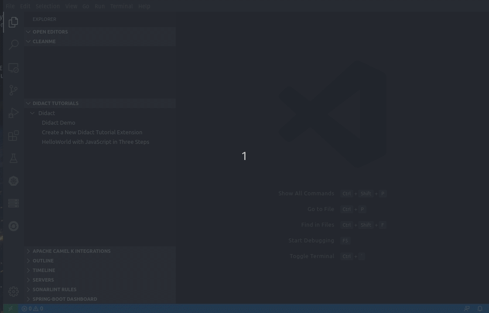Viewport: 489px width, 313px height.
Task: Collapse the CLEANME folder section
Action: [100, 41]
